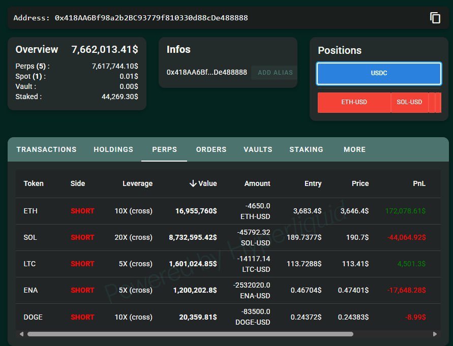Image resolution: width=453 pixels, height=346 pixels.
Task: Click the ENA PnL -17,648.28$
Action: tap(407, 290)
